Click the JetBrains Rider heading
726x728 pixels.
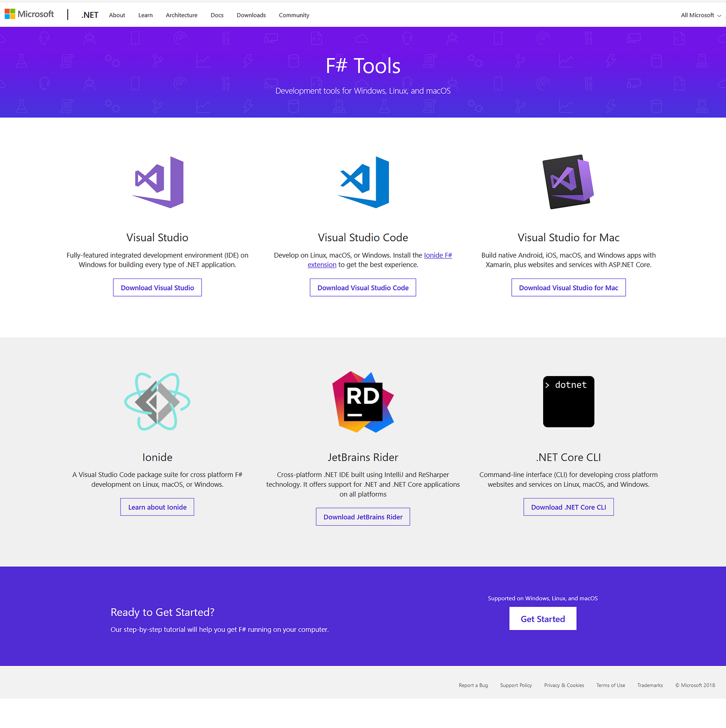363,457
